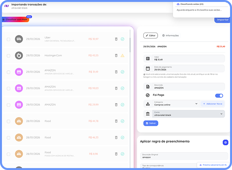Click the Importar button
The height and width of the screenshot is (170, 232).
point(223,20)
